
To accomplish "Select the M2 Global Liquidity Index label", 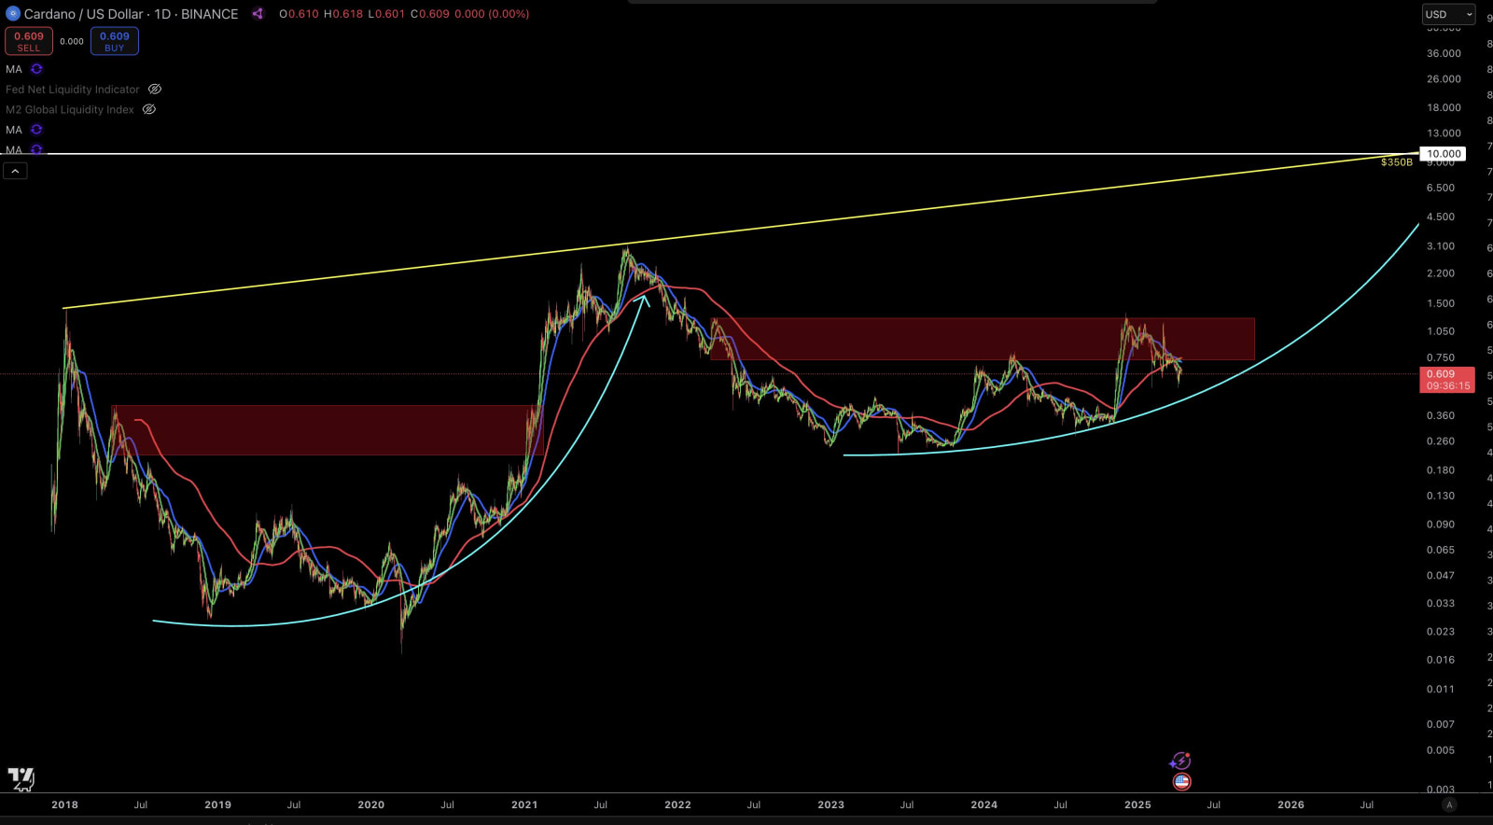I will pyautogui.click(x=70, y=110).
